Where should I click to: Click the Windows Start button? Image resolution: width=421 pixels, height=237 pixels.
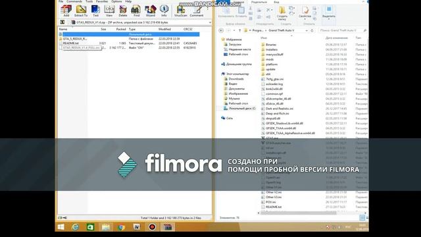[61, 227]
